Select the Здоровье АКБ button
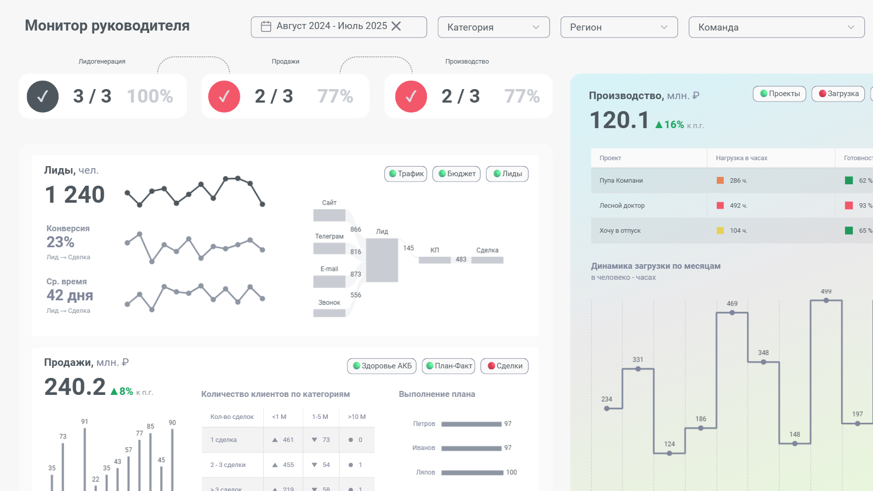The image size is (873, 491). [382, 366]
